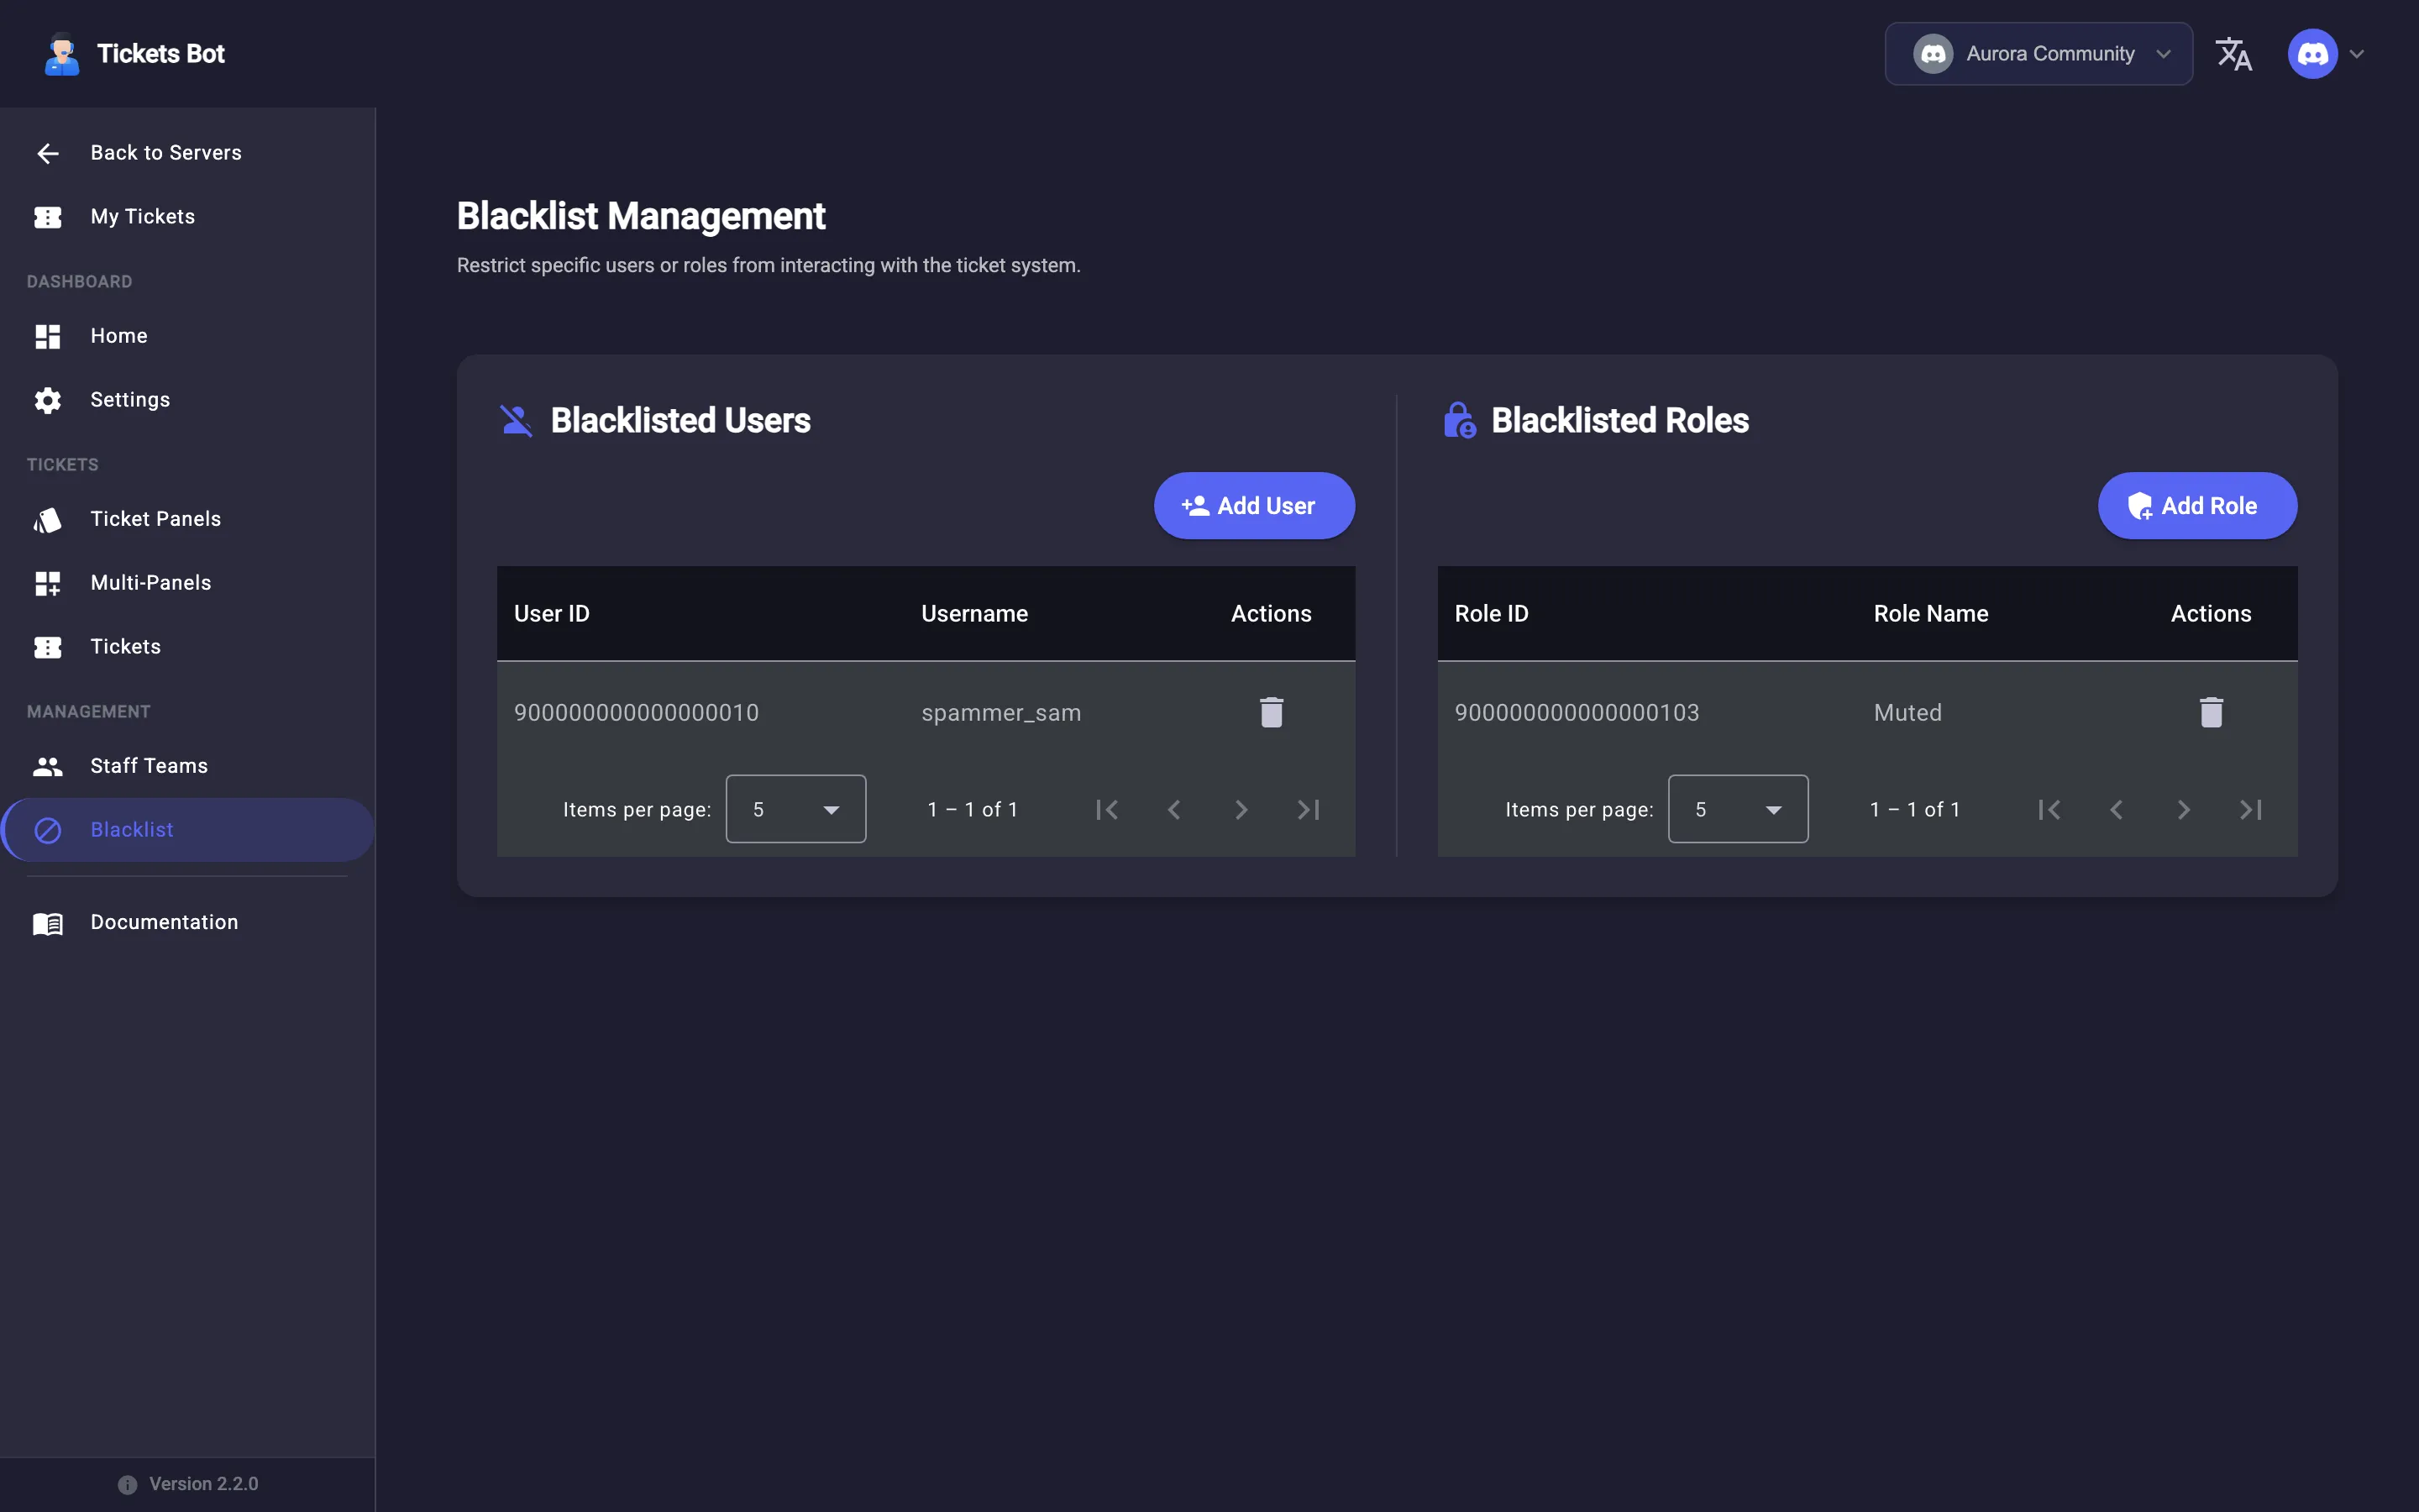Click the Add Role button

click(x=2196, y=506)
